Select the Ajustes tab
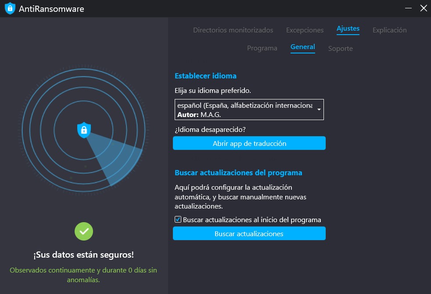 point(348,28)
